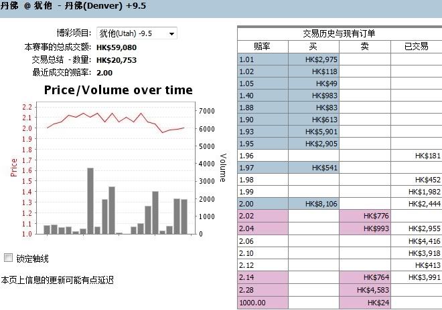Click the 1.97 odds cell
The height and width of the screenshot is (310, 442).
click(x=263, y=168)
